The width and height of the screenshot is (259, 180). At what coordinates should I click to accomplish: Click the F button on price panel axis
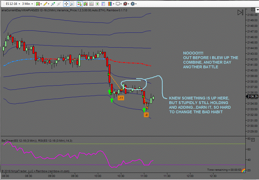pos(253,9)
